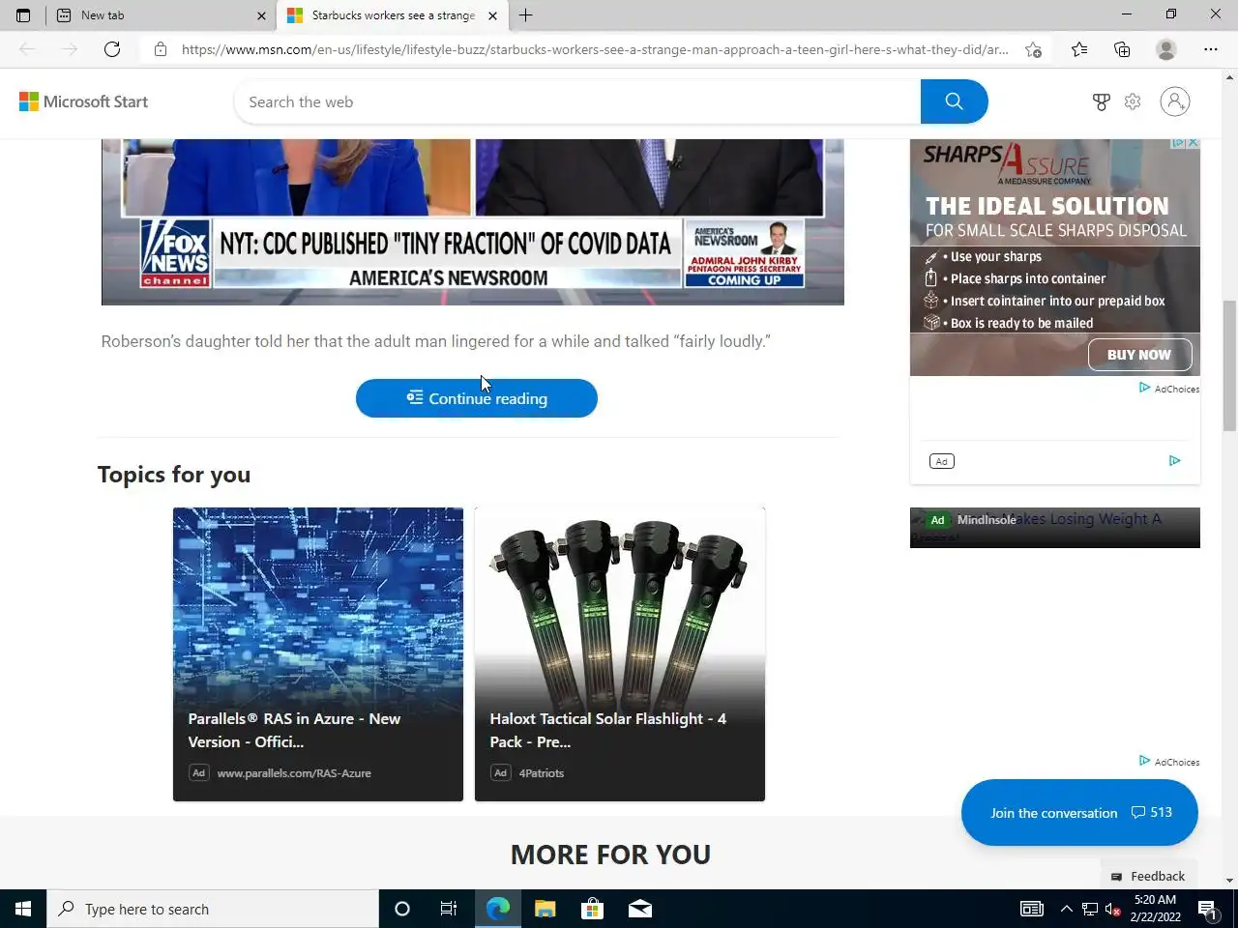Click the Type here to search box

(213, 909)
